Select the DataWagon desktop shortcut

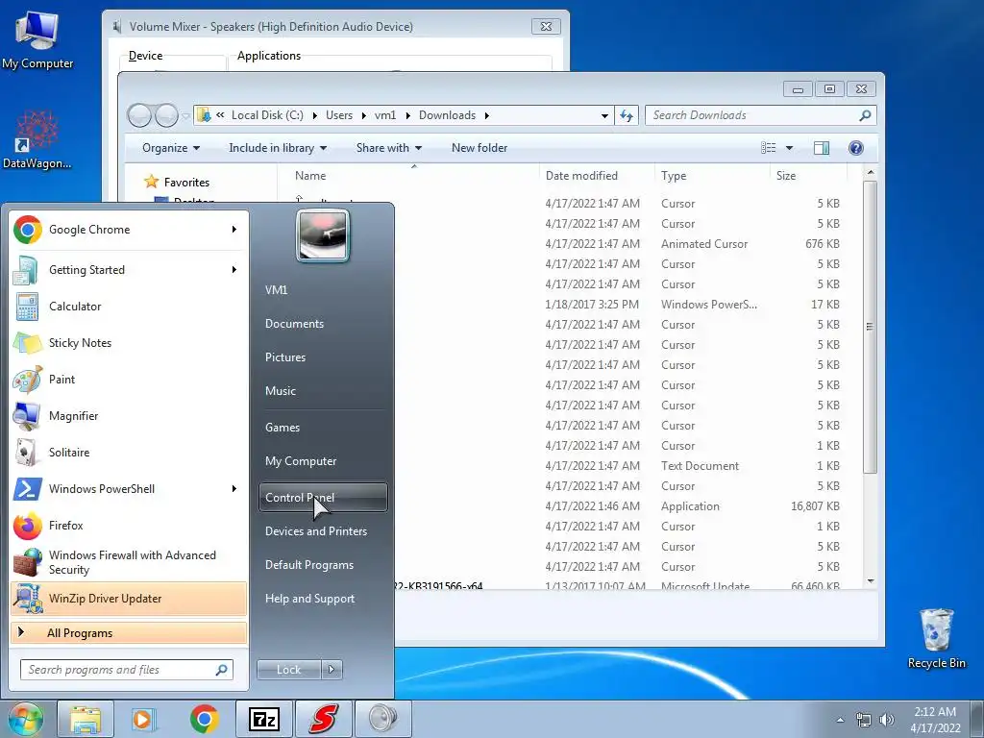click(37, 140)
